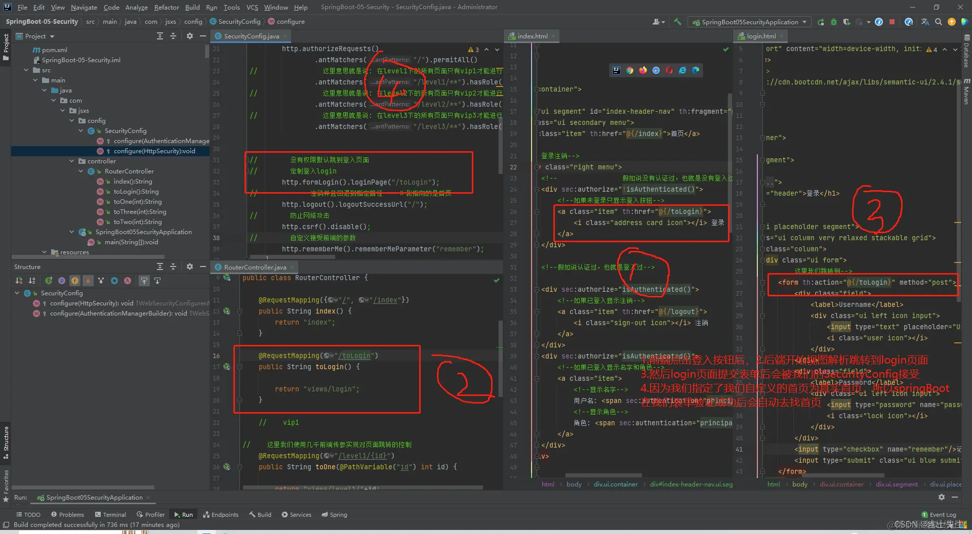Screen dimensions: 972x534
Task: Open the Translate icon in the toolbar
Action: [925, 22]
